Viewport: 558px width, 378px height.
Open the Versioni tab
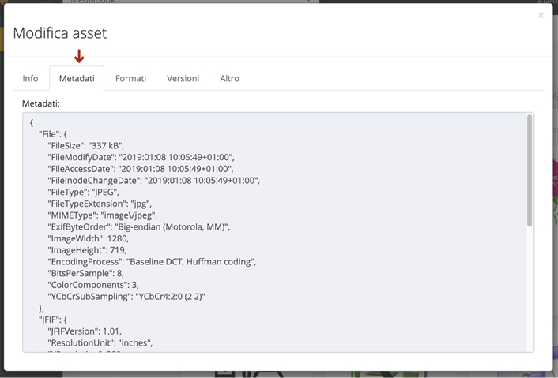183,78
